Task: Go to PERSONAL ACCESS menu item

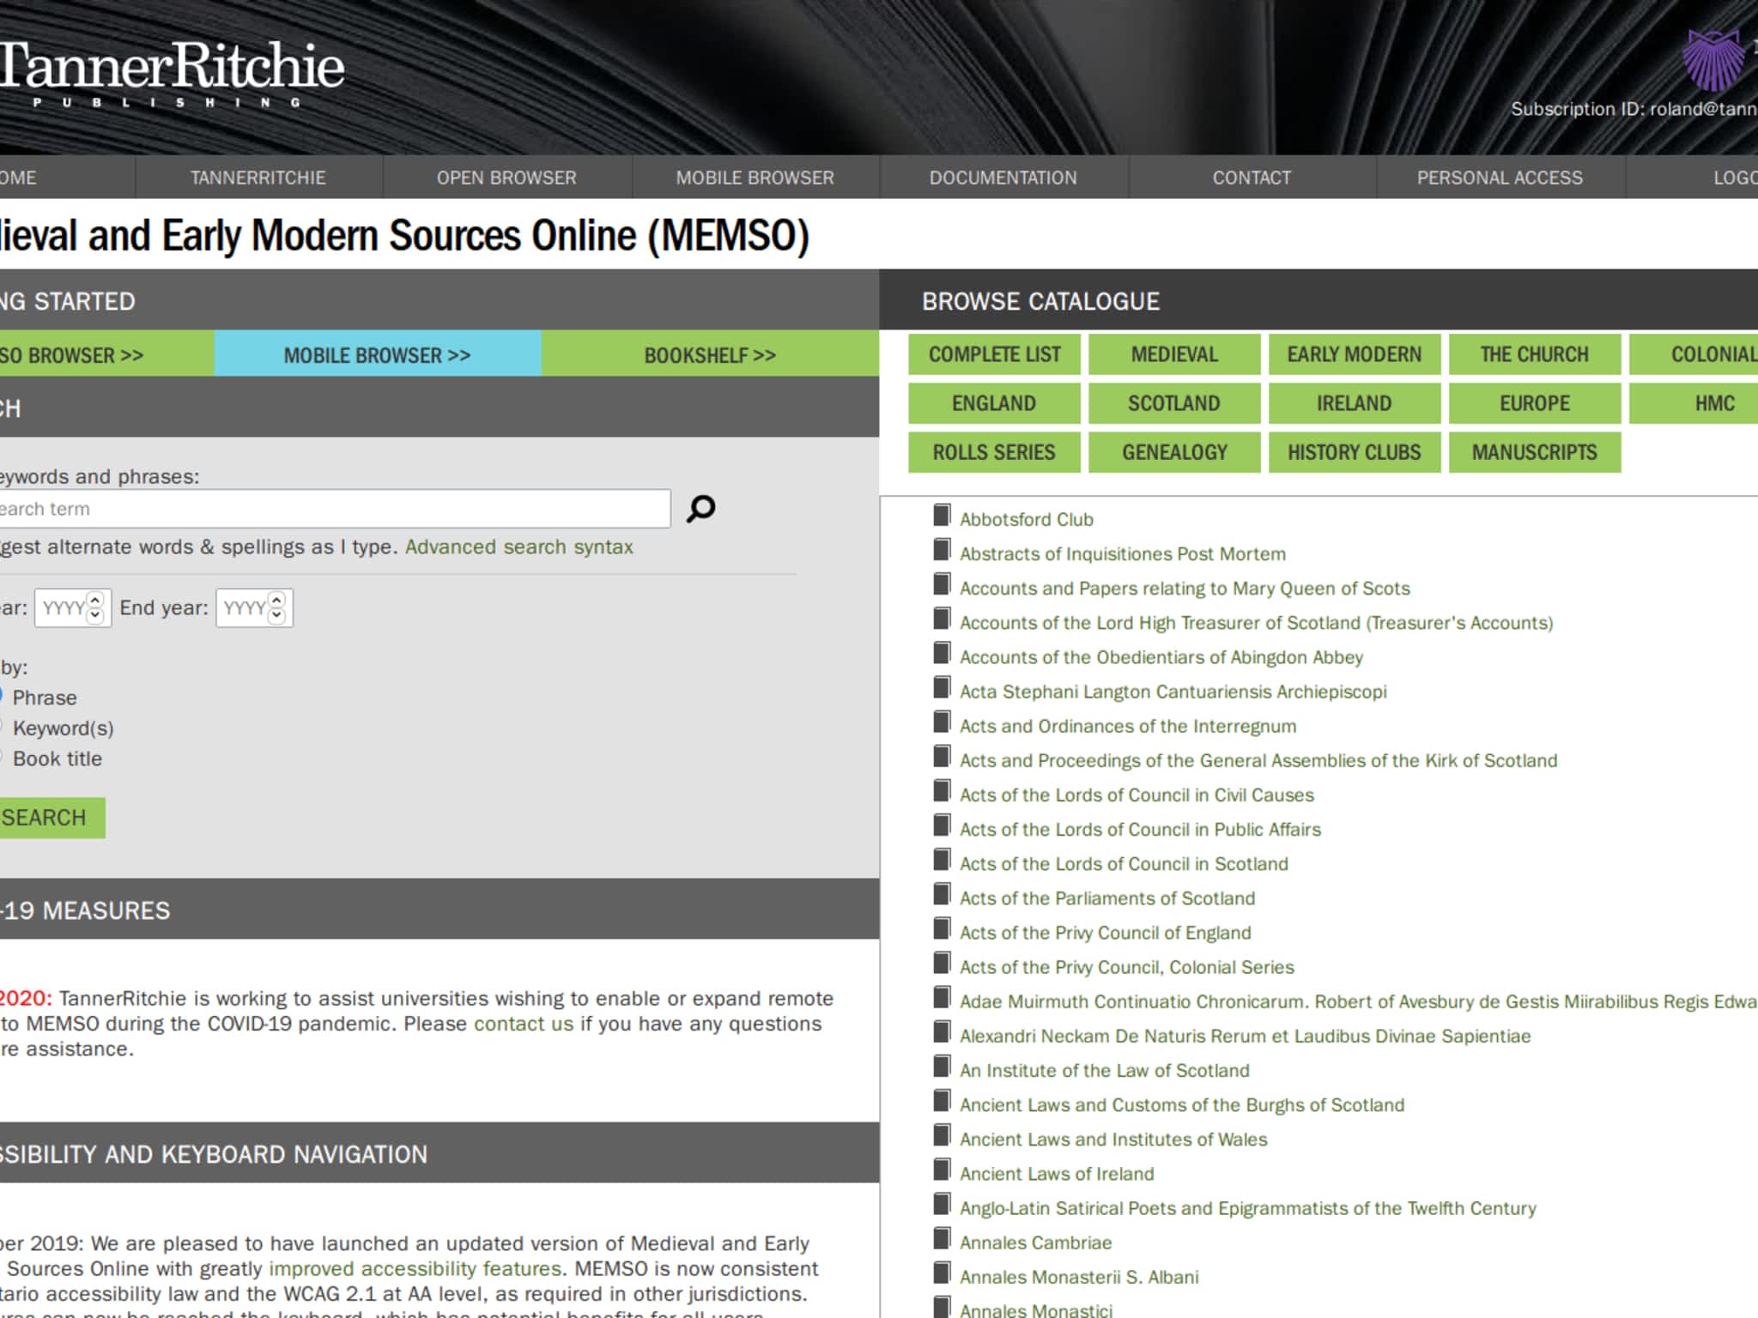Action: coord(1499,178)
